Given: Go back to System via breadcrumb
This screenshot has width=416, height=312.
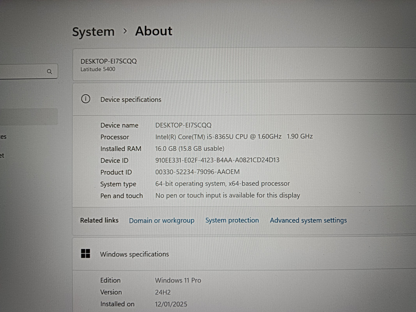Looking at the screenshot, I should pyautogui.click(x=93, y=32).
